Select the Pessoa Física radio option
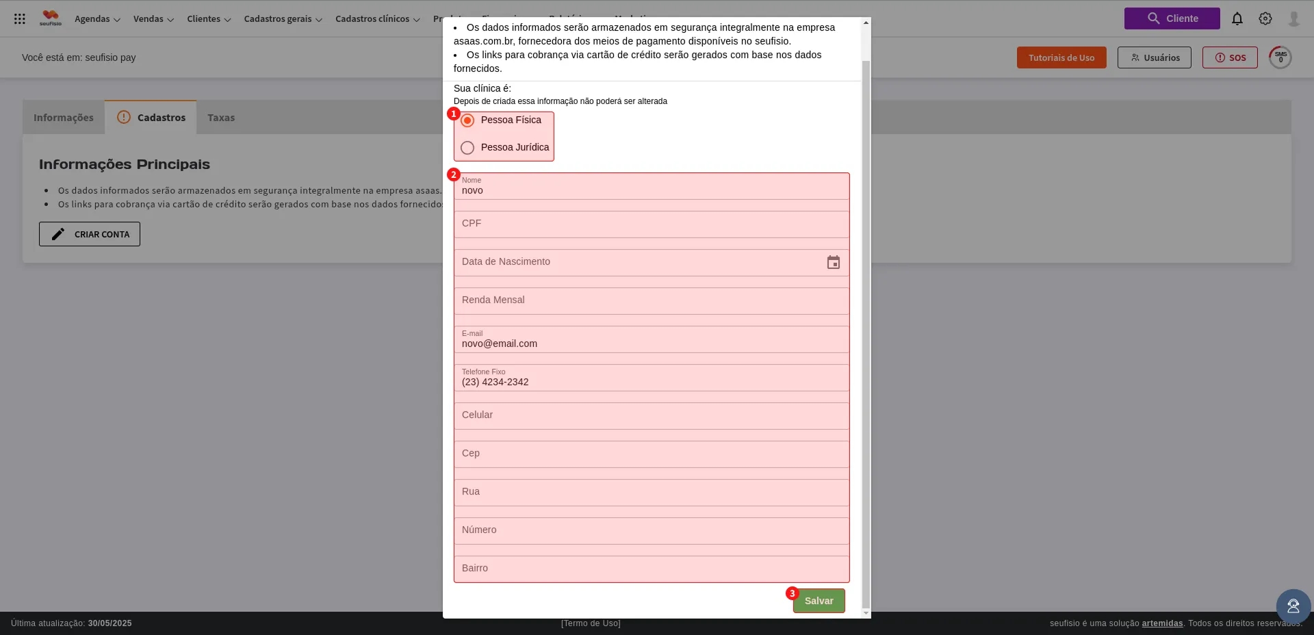 click(x=467, y=120)
